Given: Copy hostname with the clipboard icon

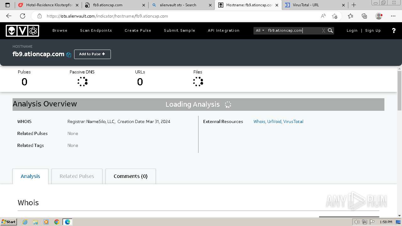Looking at the screenshot, I should [68, 54].
